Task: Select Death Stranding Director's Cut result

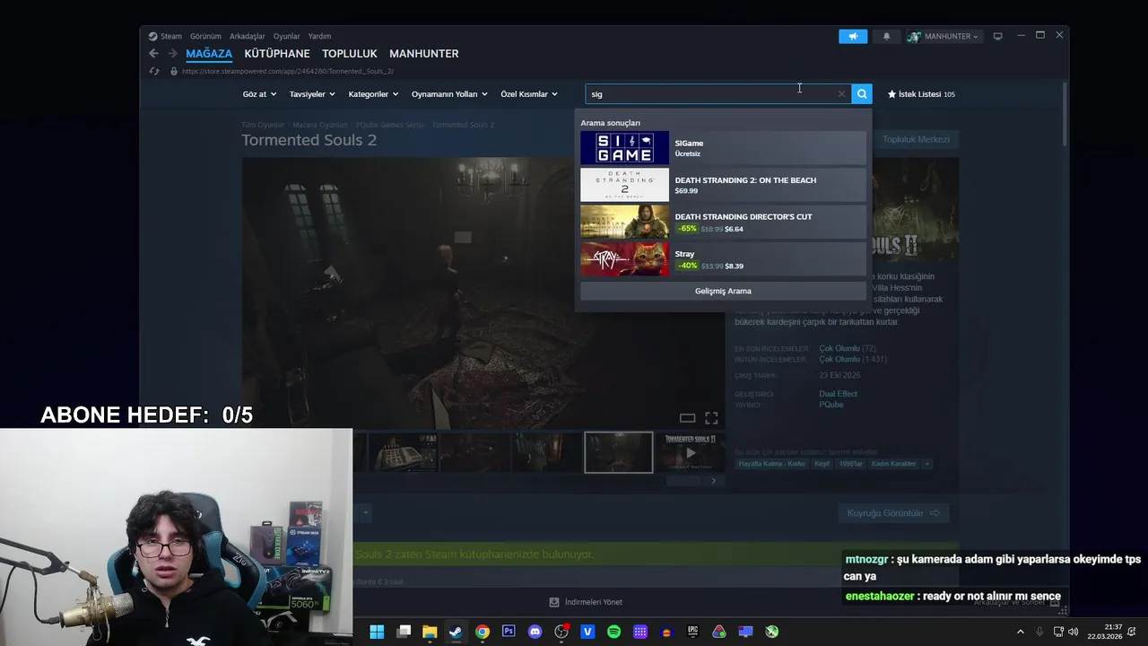Action: click(723, 222)
